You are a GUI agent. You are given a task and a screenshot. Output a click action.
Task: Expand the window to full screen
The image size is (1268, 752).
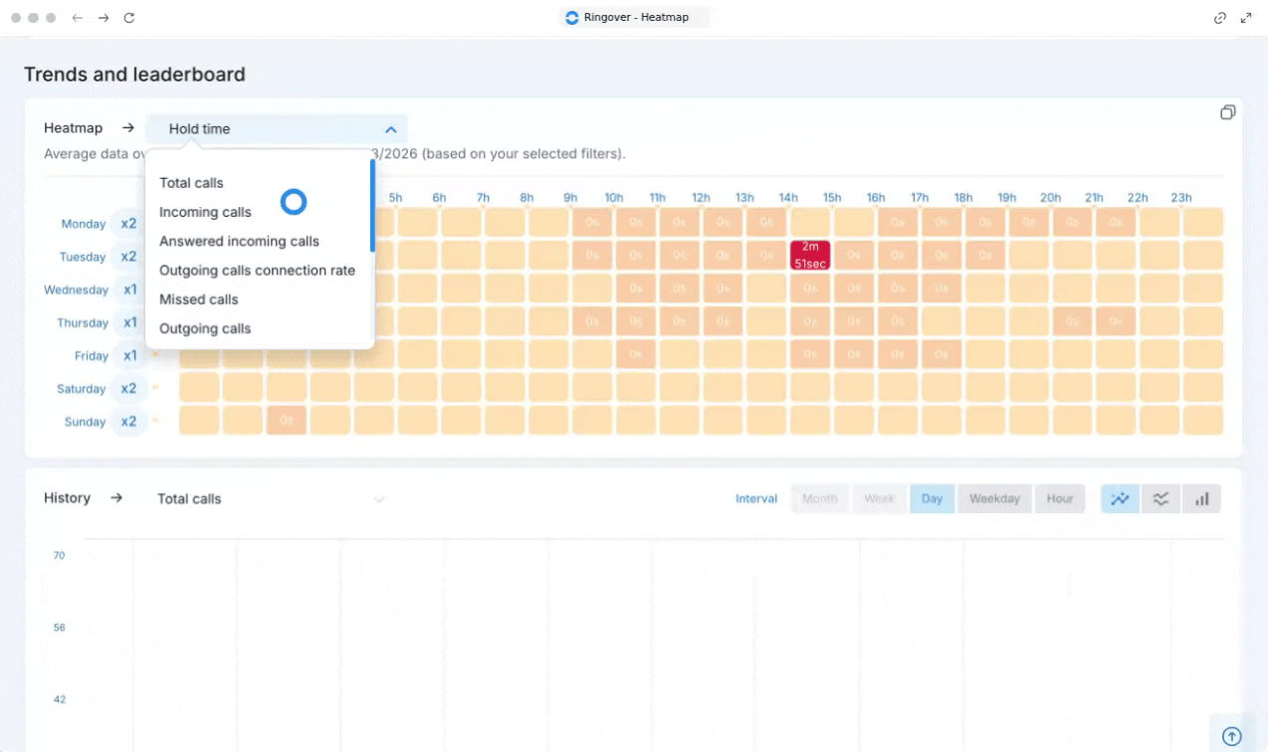click(x=1246, y=18)
